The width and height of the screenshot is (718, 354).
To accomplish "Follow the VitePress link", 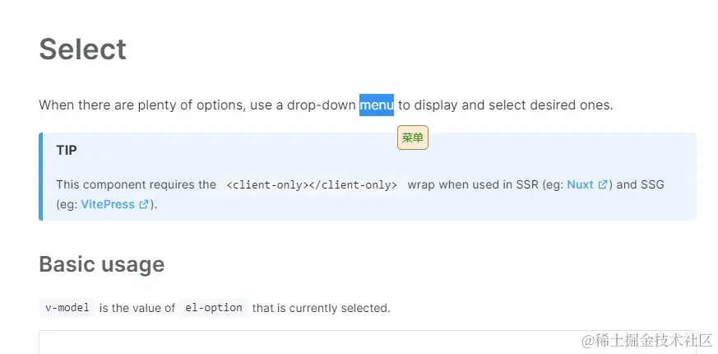I will tap(108, 205).
